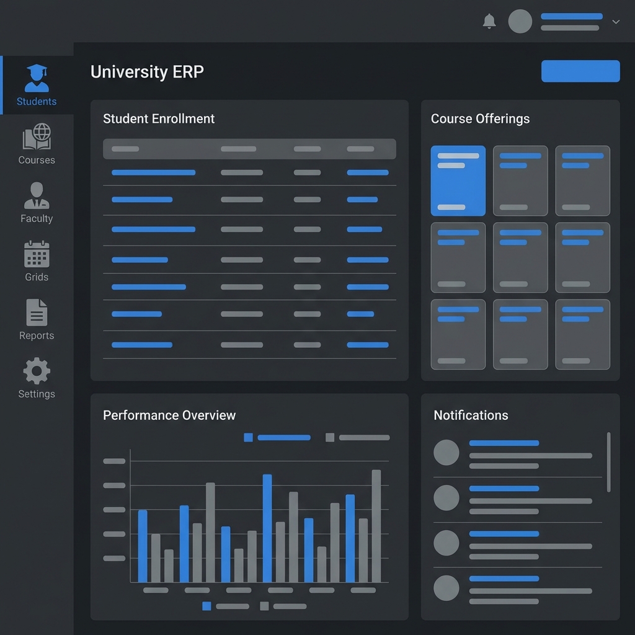Select the Student Enrollment table header row
Screen dimensions: 635x635
coord(248,149)
